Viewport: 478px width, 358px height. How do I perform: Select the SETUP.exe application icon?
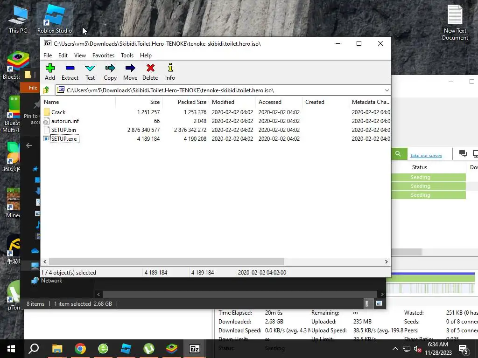pyautogui.click(x=47, y=138)
